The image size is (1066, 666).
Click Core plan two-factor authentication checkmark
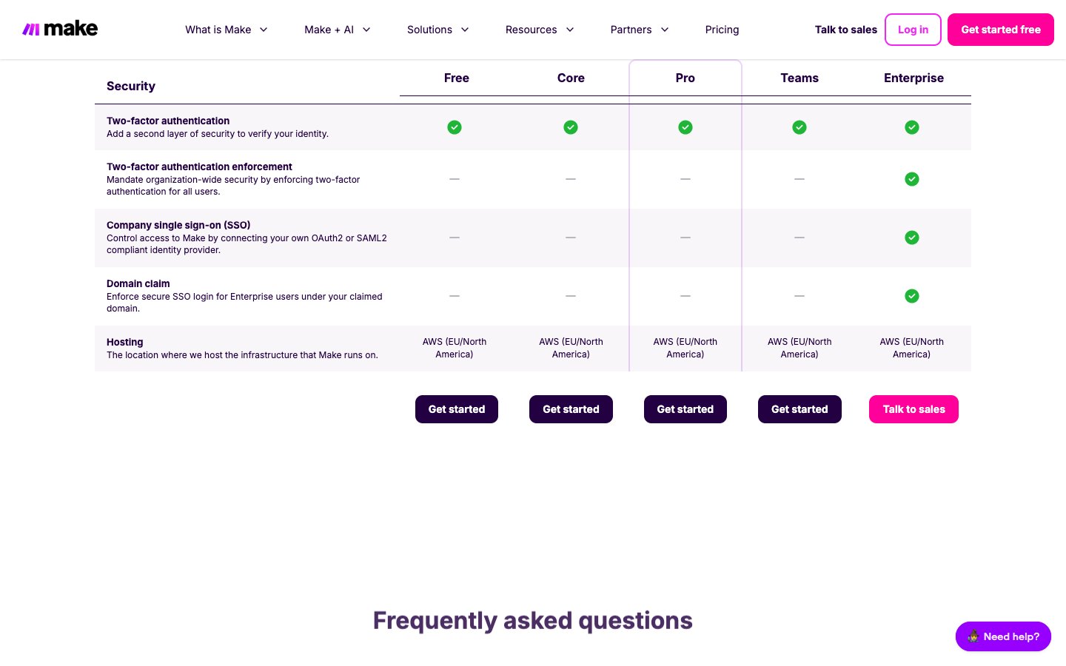[x=571, y=127]
